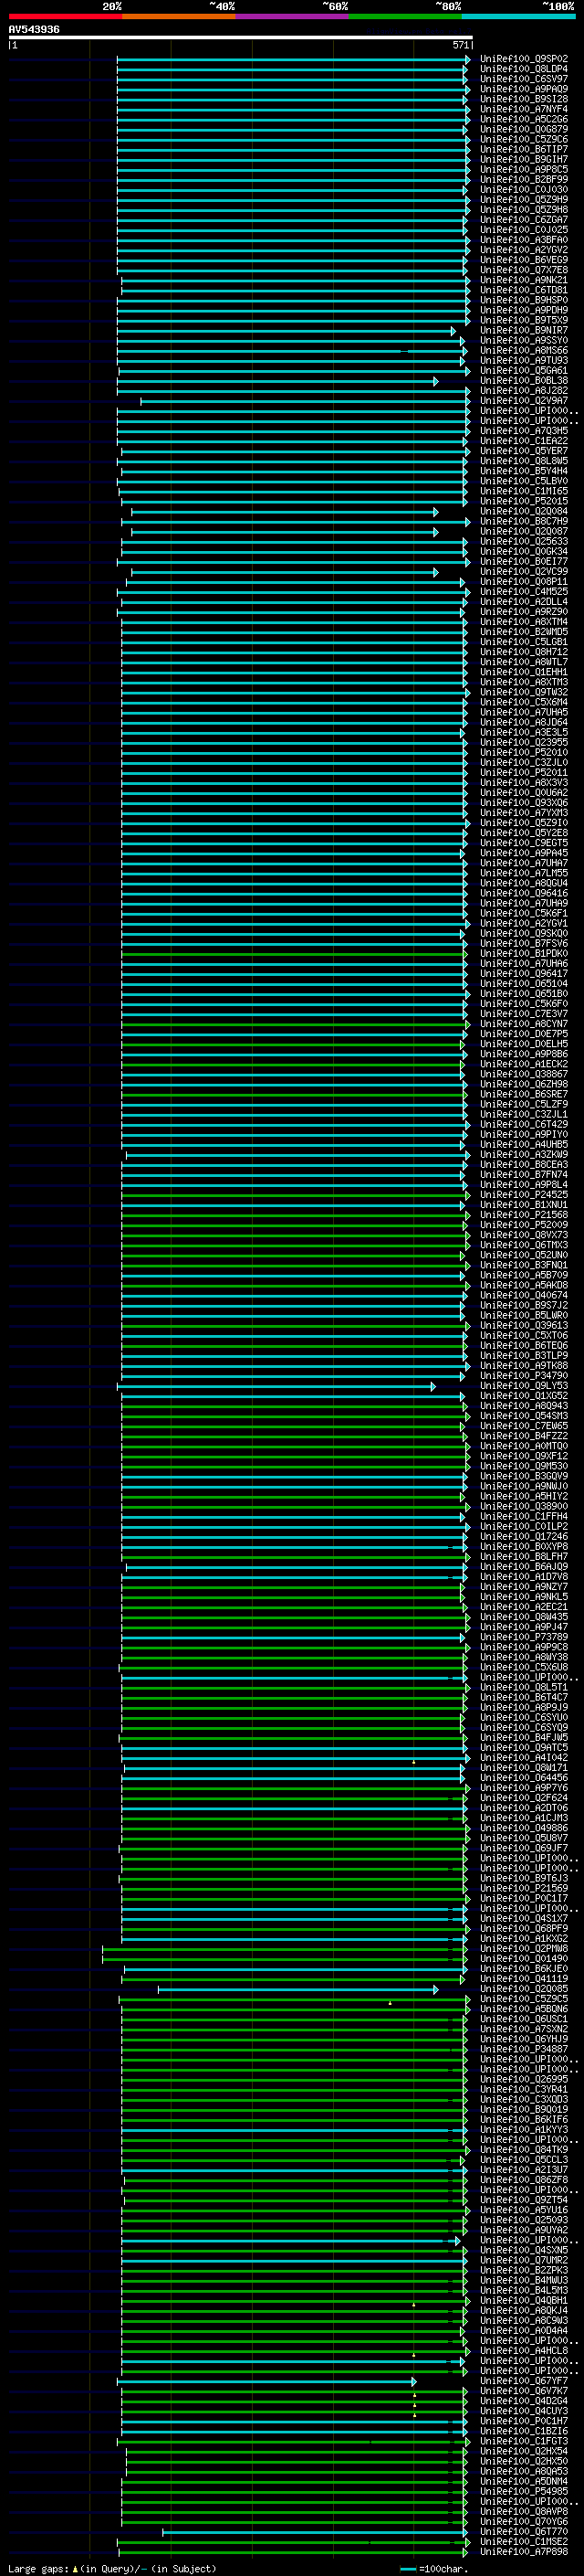Image resolution: width=584 pixels, height=2576 pixels.
Task: Click the short alignment bar of UniRef100_B0BL38
Action: pos(278,381)
